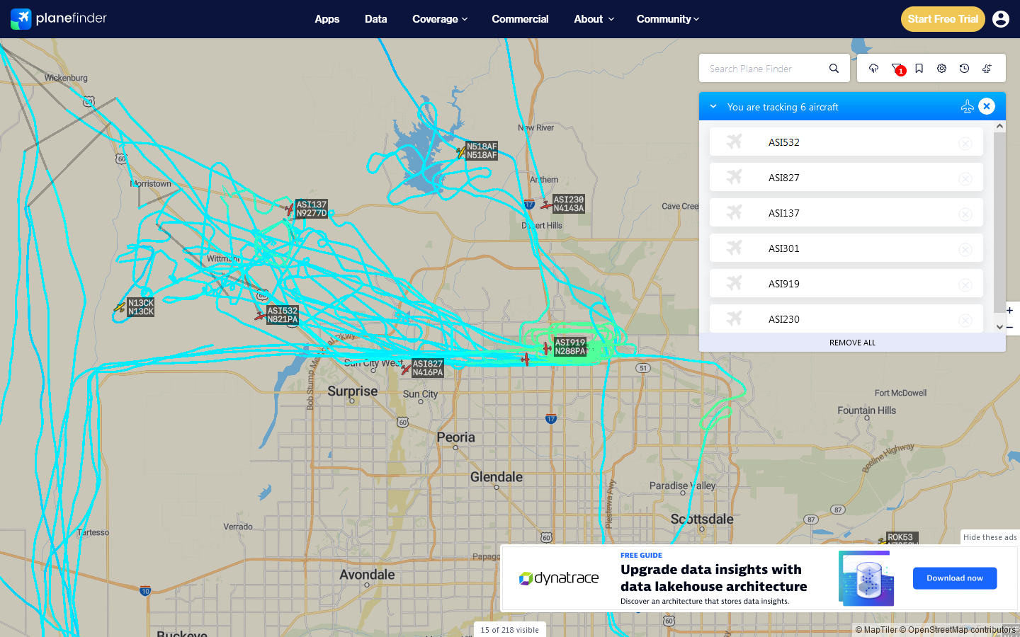Select ASI827 in the tracked list
The width and height of the screenshot is (1020, 637).
coord(846,177)
